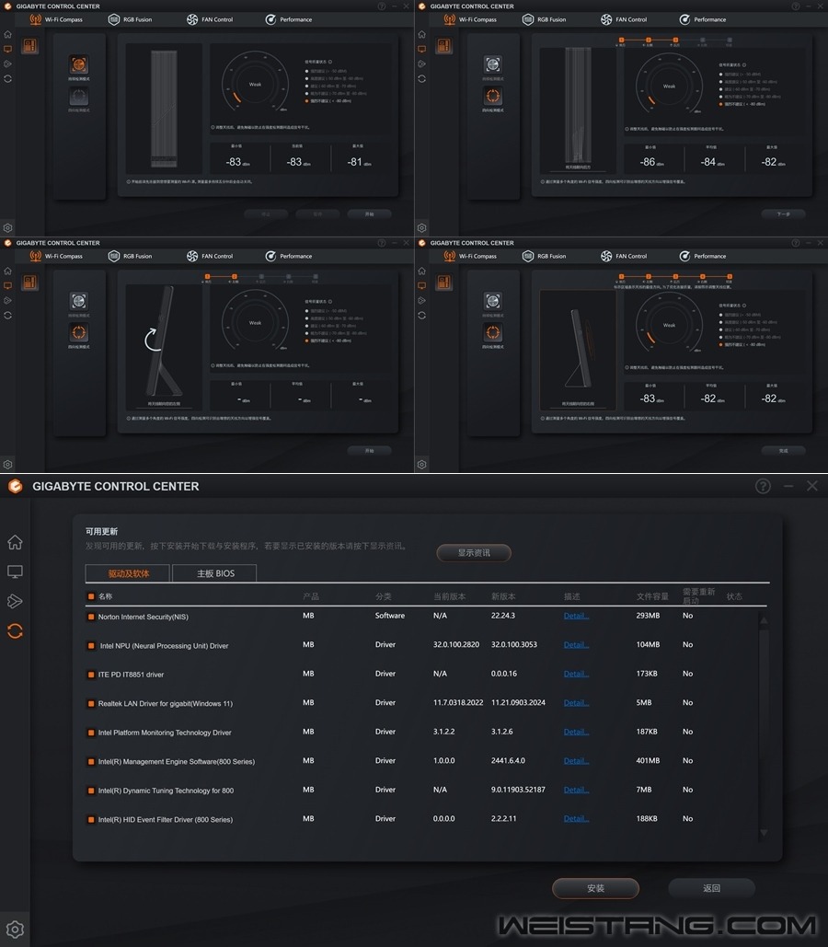Image resolution: width=828 pixels, height=947 pixels.
Task: Click the motherboard device icon in -81 dBm window
Action: coord(29,46)
